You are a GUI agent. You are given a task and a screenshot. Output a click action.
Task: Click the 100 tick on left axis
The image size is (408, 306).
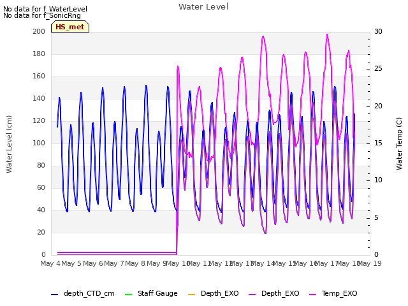(39, 143)
